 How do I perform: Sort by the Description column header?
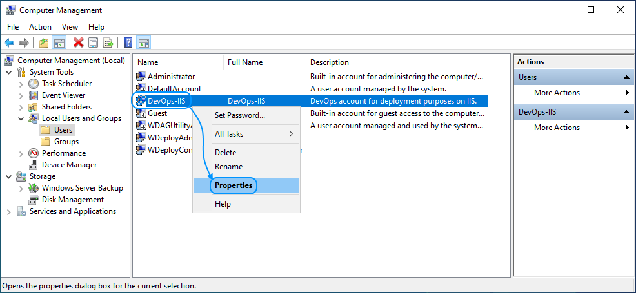pos(397,62)
